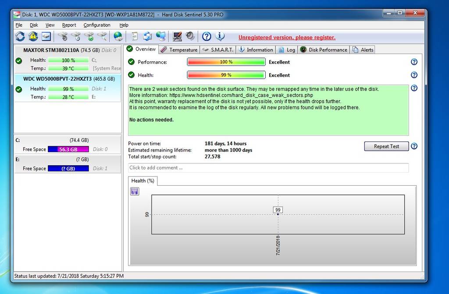Click help icon beside green status message
Viewport: 449px width, 294px height.
[414, 88]
